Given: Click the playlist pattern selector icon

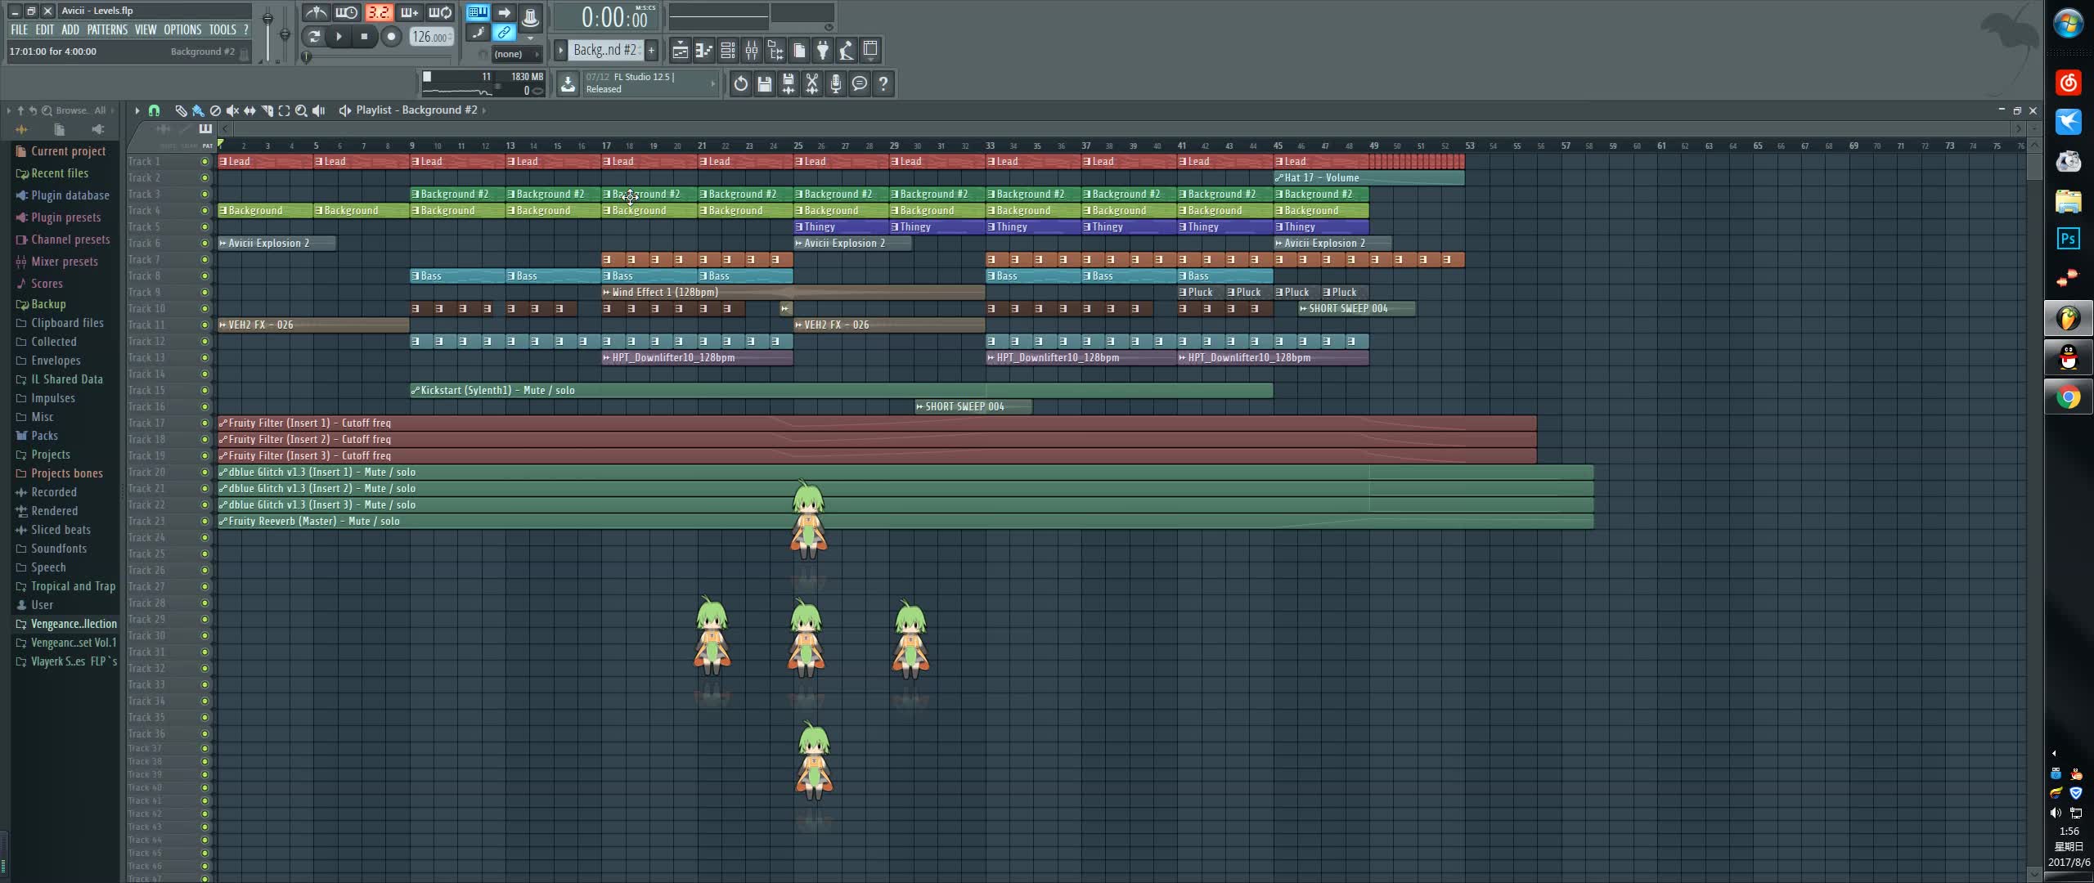Looking at the screenshot, I should pyautogui.click(x=604, y=49).
